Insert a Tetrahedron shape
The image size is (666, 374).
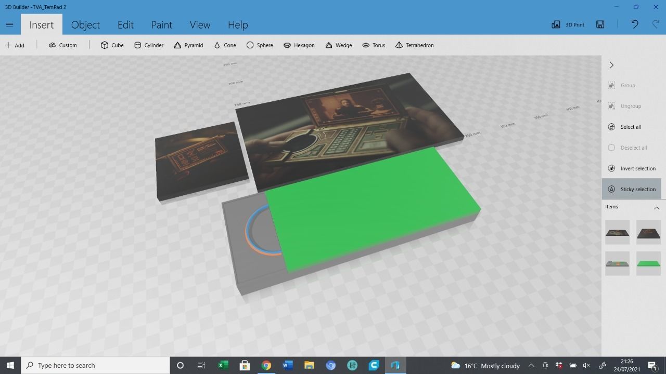point(414,45)
